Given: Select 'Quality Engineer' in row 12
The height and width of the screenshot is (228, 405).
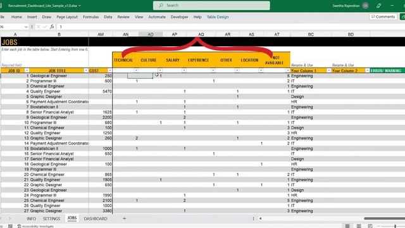Looking at the screenshot, I should (x=59, y=133).
